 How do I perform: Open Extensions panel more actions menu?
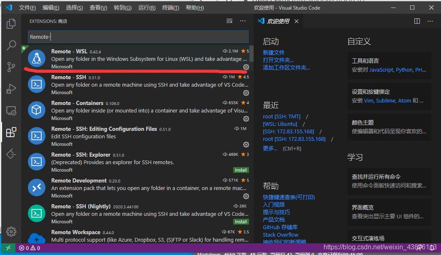pyautogui.click(x=243, y=21)
